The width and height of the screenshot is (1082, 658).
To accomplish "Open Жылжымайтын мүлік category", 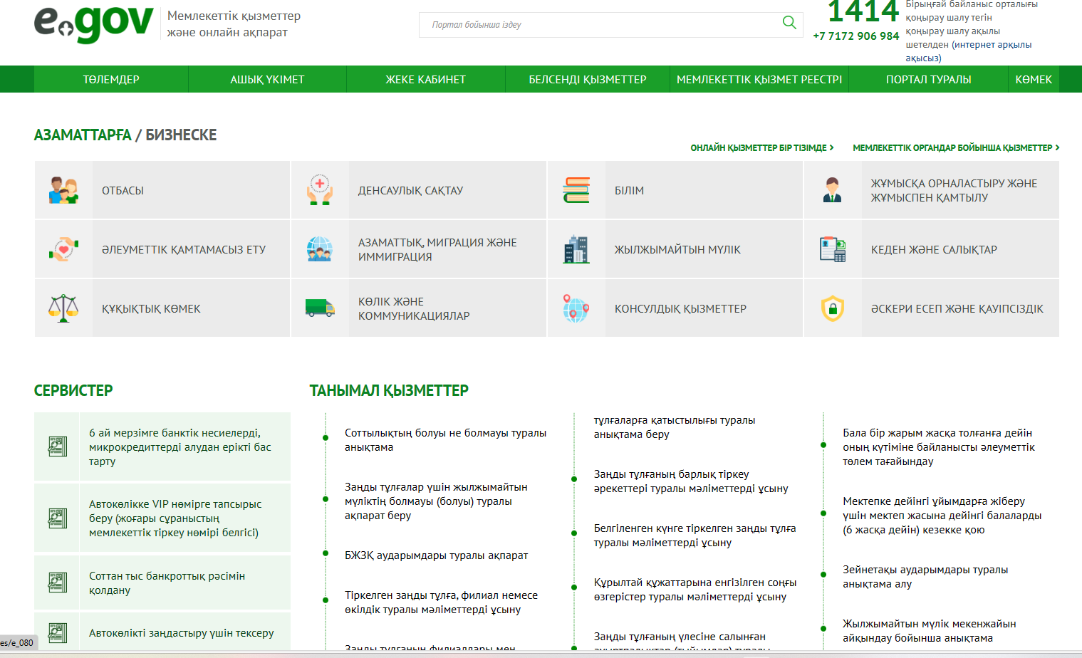I will (x=675, y=249).
